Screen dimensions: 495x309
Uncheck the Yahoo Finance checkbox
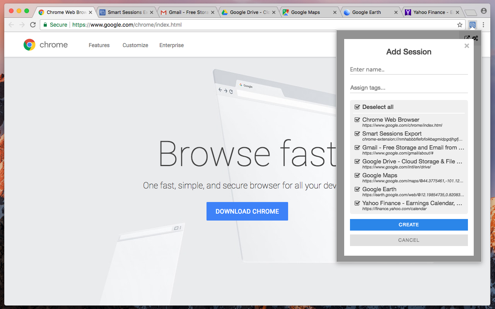click(357, 203)
